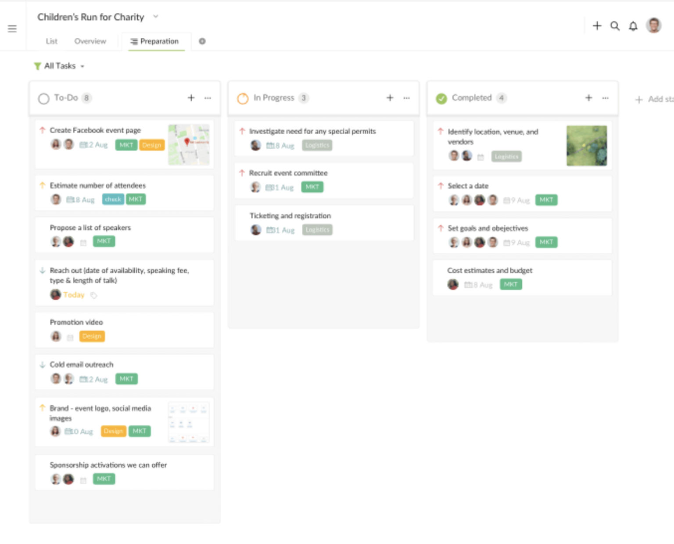Viewport: 674px width, 544px height.
Task: Switch to the List tab
Action: (51, 41)
